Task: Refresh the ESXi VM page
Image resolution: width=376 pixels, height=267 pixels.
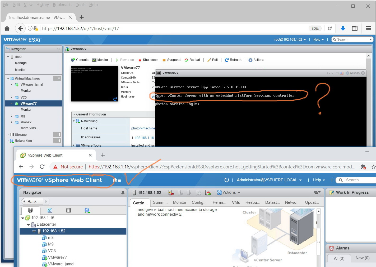Action: tap(233, 60)
